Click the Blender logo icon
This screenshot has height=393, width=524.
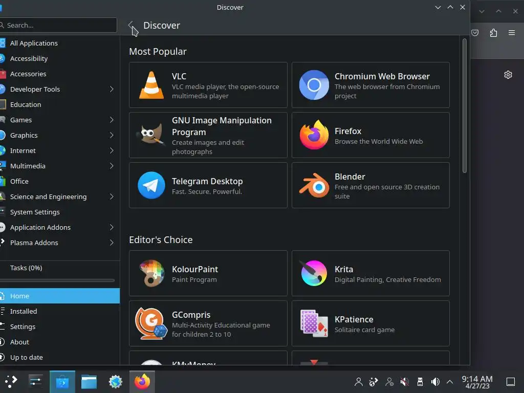[314, 185]
